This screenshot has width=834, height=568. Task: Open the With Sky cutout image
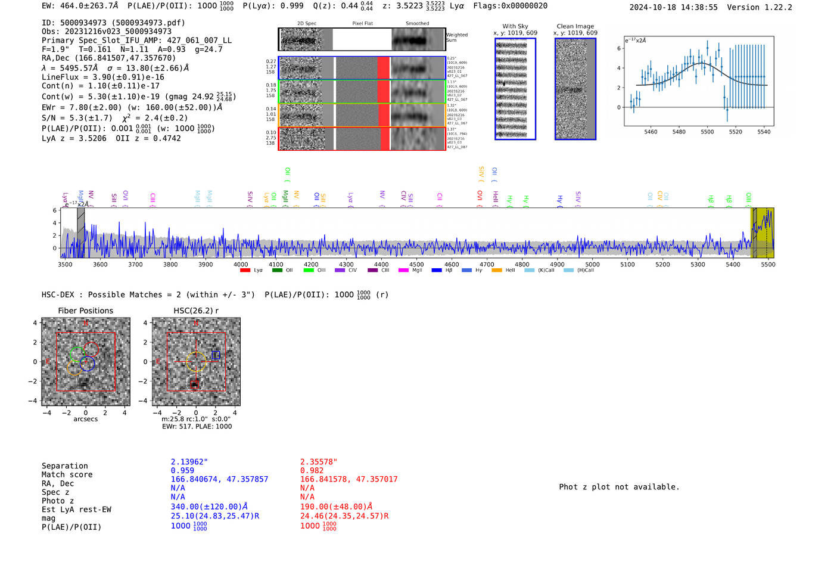click(x=515, y=89)
